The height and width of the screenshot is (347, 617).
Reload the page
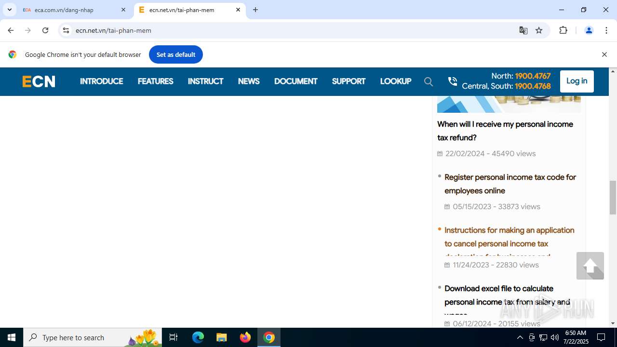point(45,30)
